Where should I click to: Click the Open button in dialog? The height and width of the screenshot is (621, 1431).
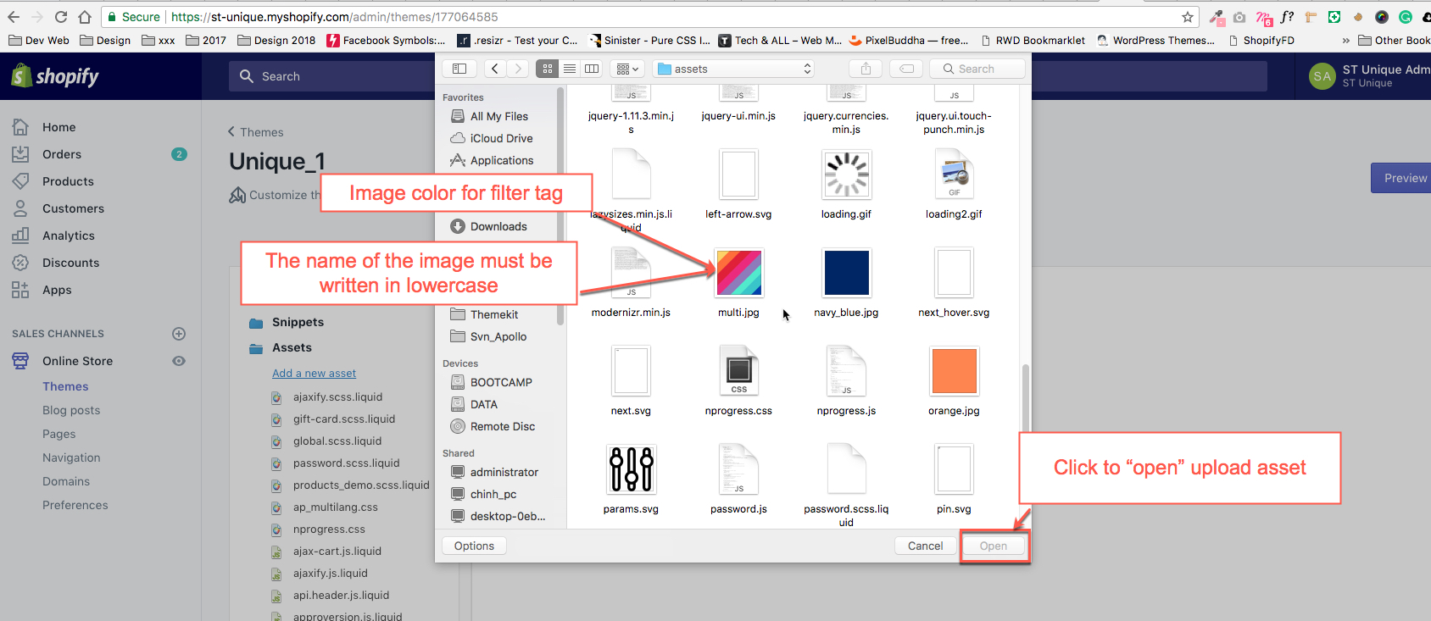[994, 546]
